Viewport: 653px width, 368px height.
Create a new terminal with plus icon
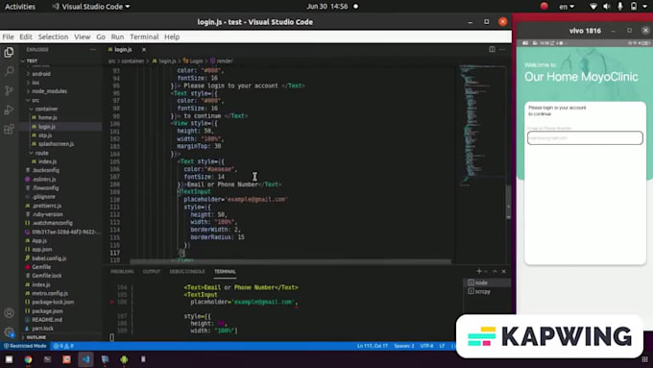479,271
